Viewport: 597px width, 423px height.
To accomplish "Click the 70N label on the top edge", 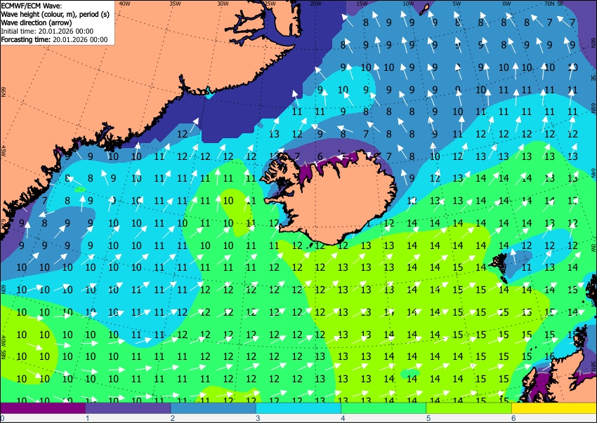I will click(549, 4).
